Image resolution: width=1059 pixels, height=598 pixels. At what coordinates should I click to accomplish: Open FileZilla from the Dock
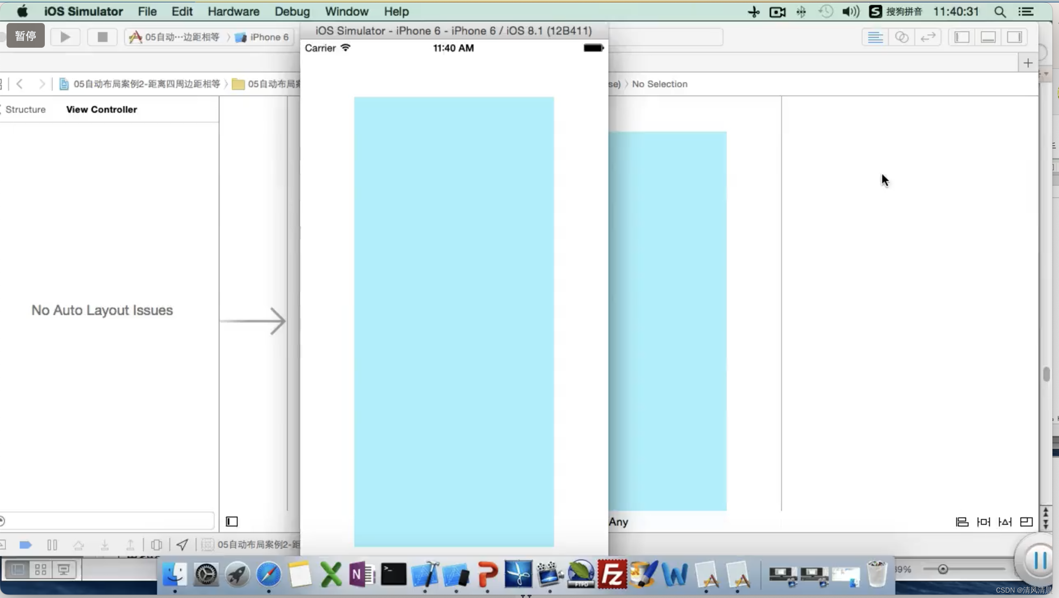click(x=613, y=574)
